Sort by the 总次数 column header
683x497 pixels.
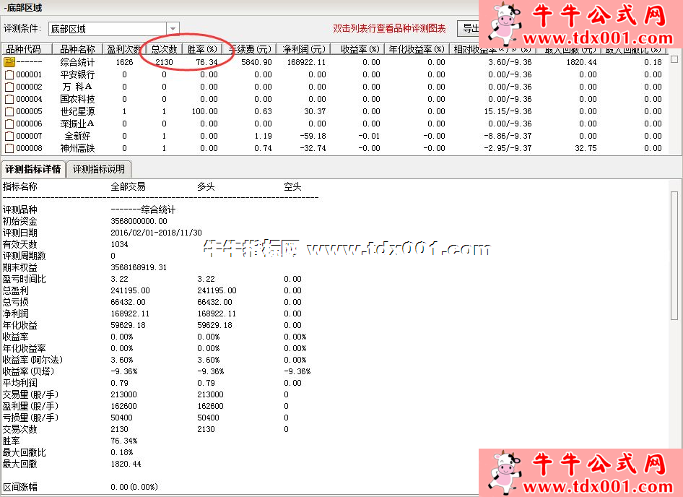[164, 49]
